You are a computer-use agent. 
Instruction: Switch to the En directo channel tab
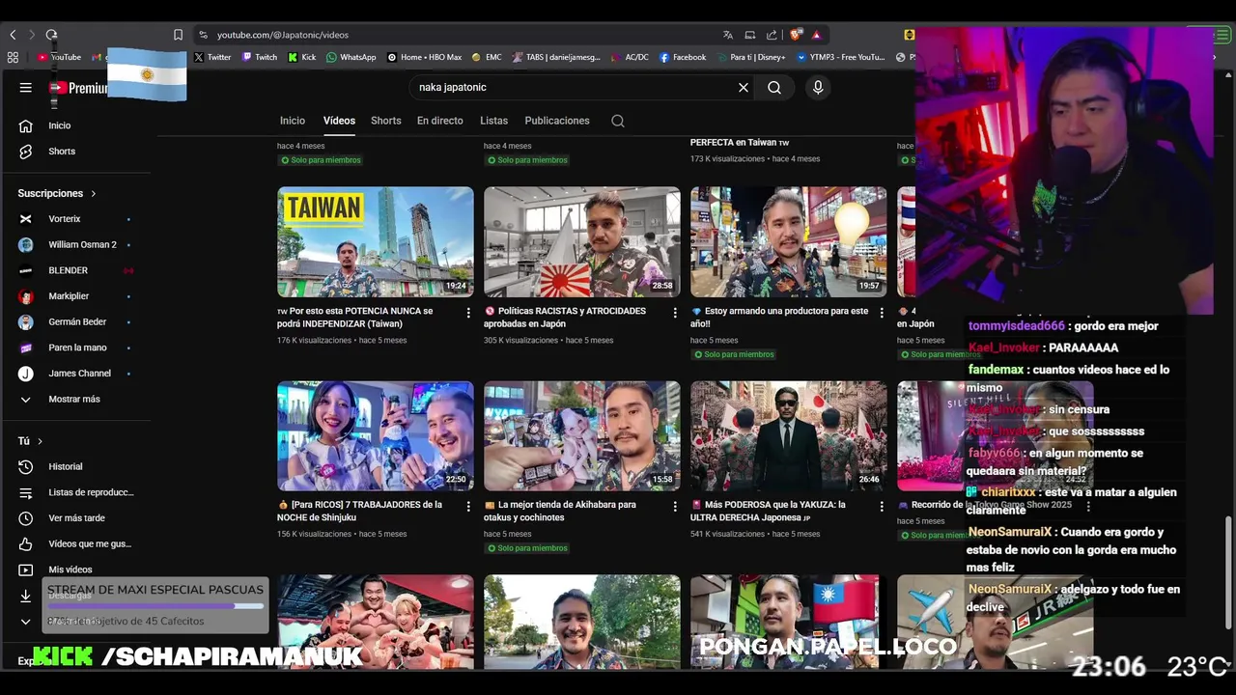(x=439, y=121)
